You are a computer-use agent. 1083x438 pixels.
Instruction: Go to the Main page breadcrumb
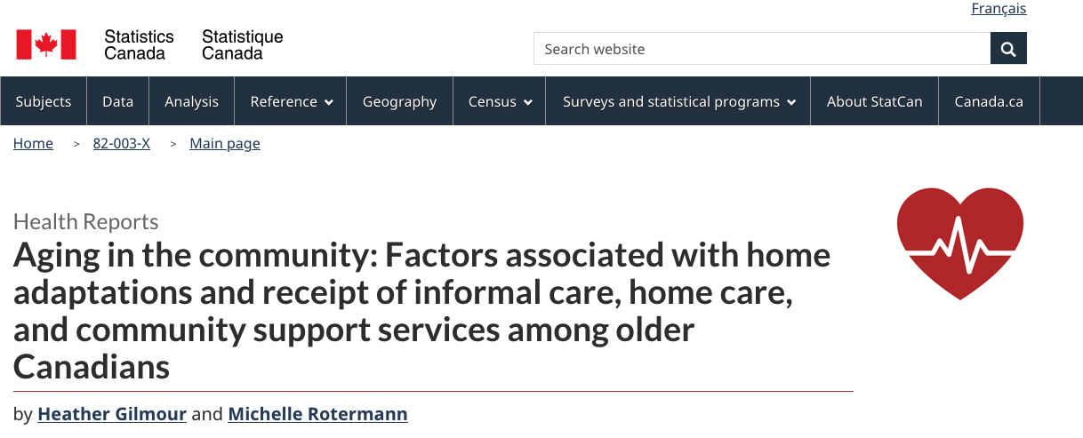225,144
